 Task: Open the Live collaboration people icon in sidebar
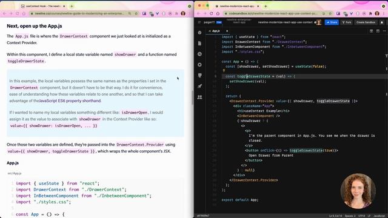click(199, 97)
